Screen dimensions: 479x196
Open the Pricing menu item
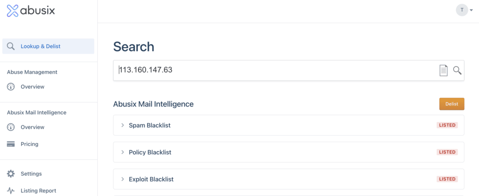point(29,144)
